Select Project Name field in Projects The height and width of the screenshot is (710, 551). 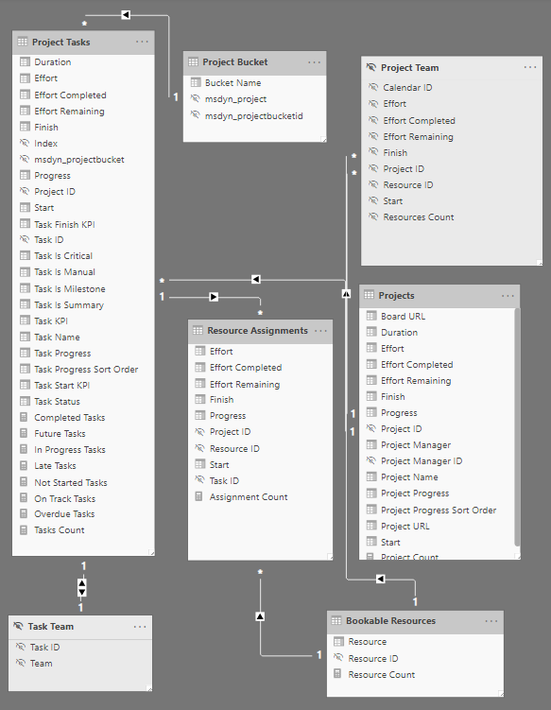point(409,477)
